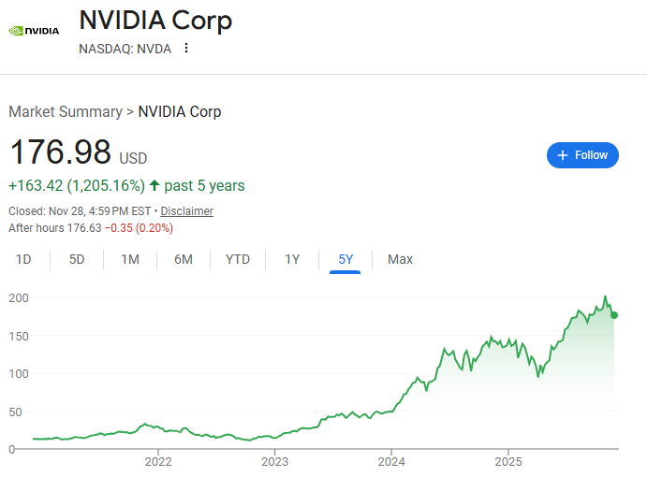Image resolution: width=647 pixels, height=477 pixels.
Task: Open the three-dot more options menu
Action: pyautogui.click(x=186, y=49)
